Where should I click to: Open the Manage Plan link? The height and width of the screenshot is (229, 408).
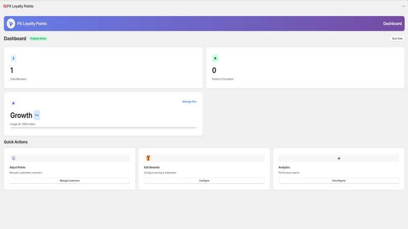tap(189, 102)
